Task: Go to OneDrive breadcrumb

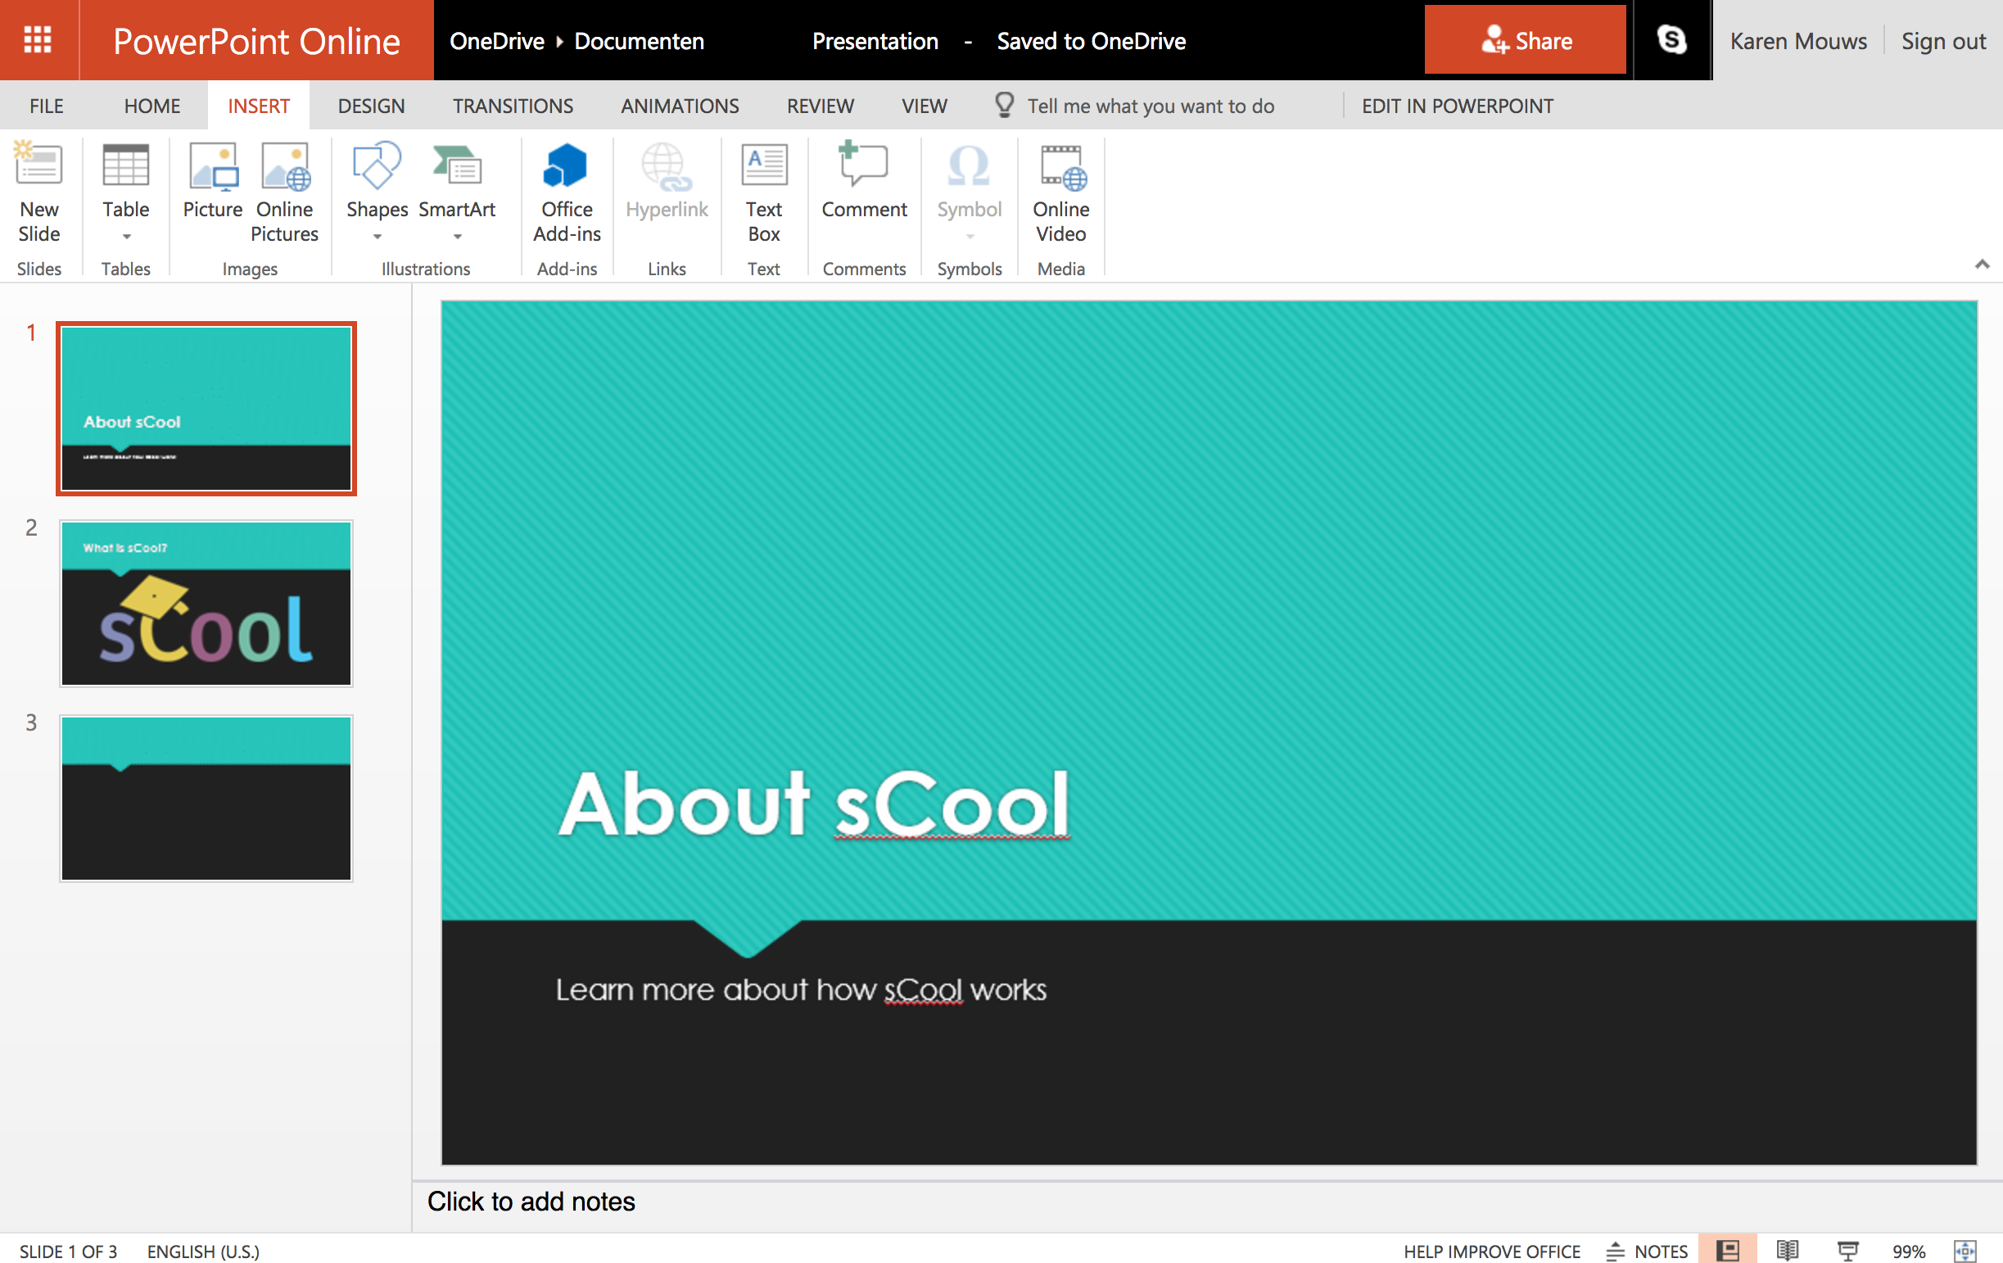Action: (x=496, y=41)
